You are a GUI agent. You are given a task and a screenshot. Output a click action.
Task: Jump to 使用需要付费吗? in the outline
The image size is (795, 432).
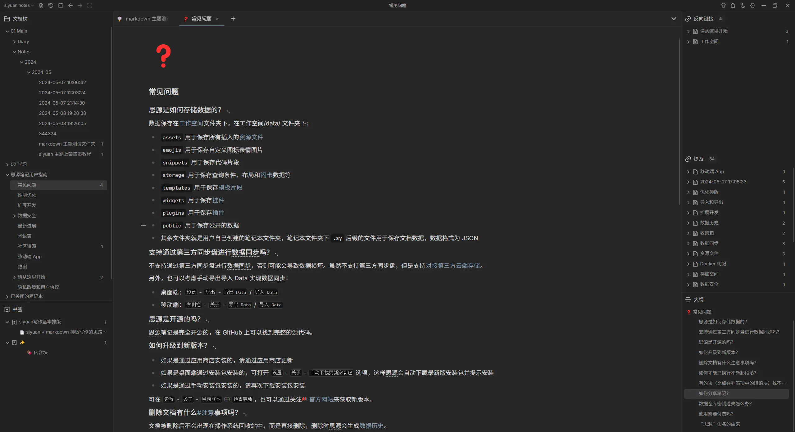click(x=716, y=414)
